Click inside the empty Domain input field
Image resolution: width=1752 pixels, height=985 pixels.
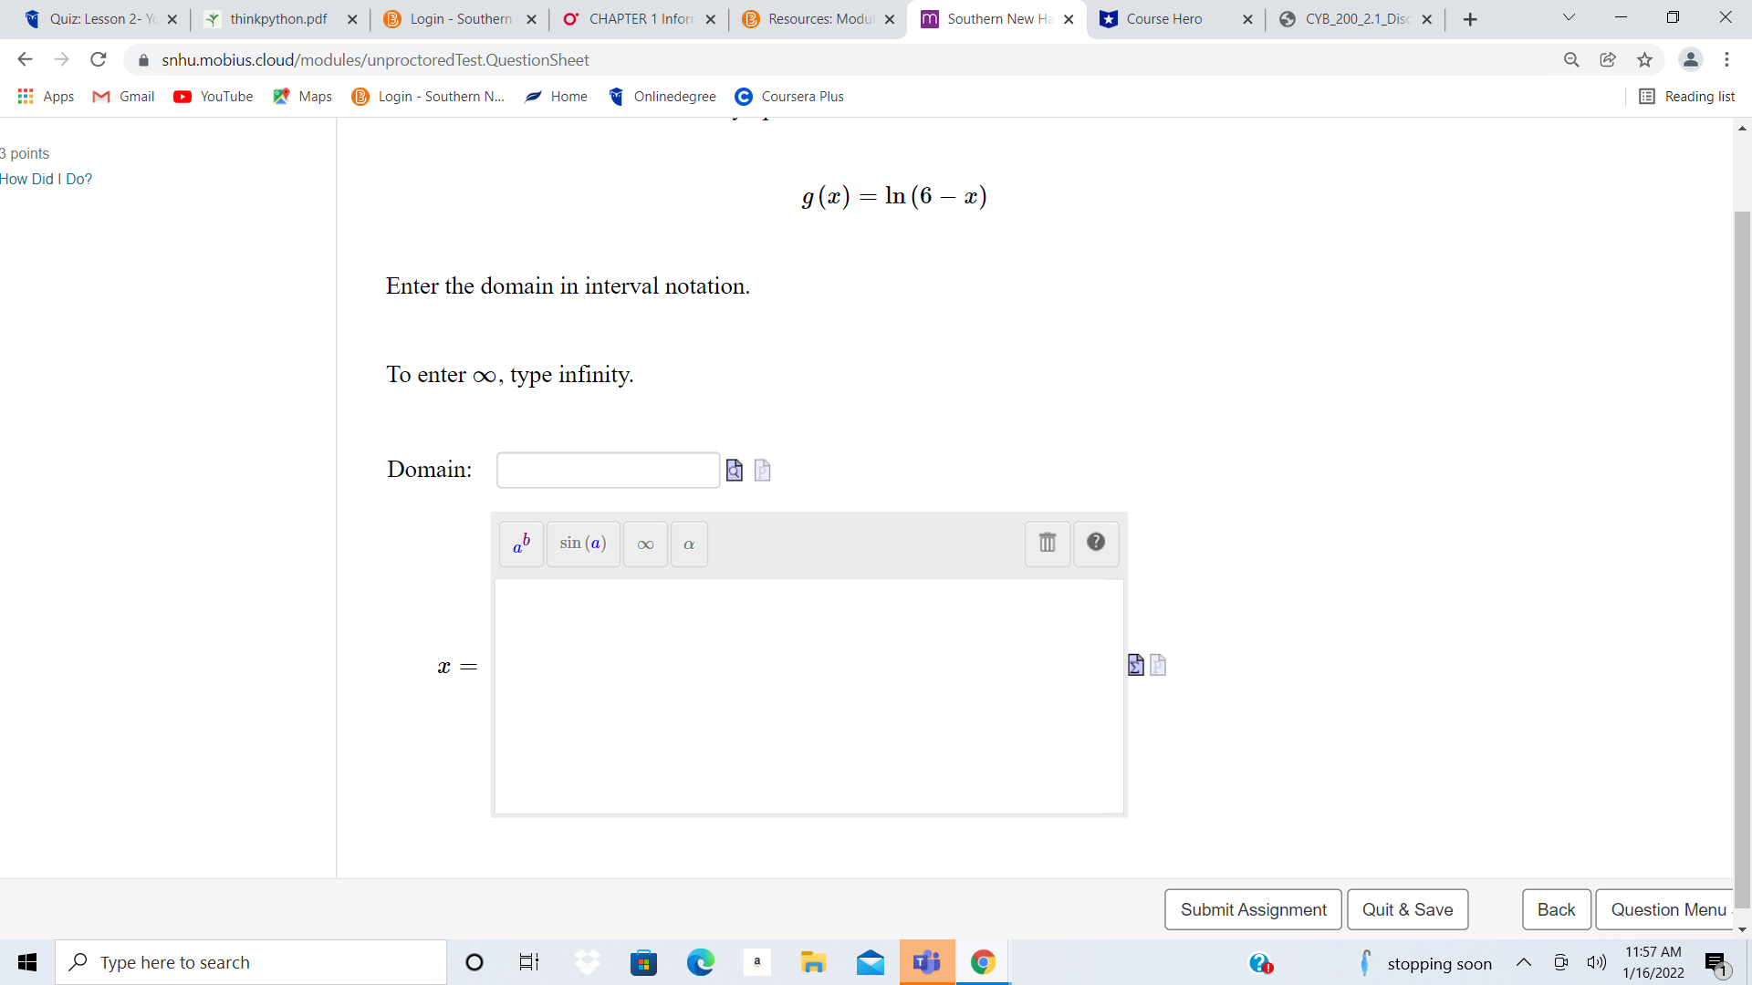(607, 470)
